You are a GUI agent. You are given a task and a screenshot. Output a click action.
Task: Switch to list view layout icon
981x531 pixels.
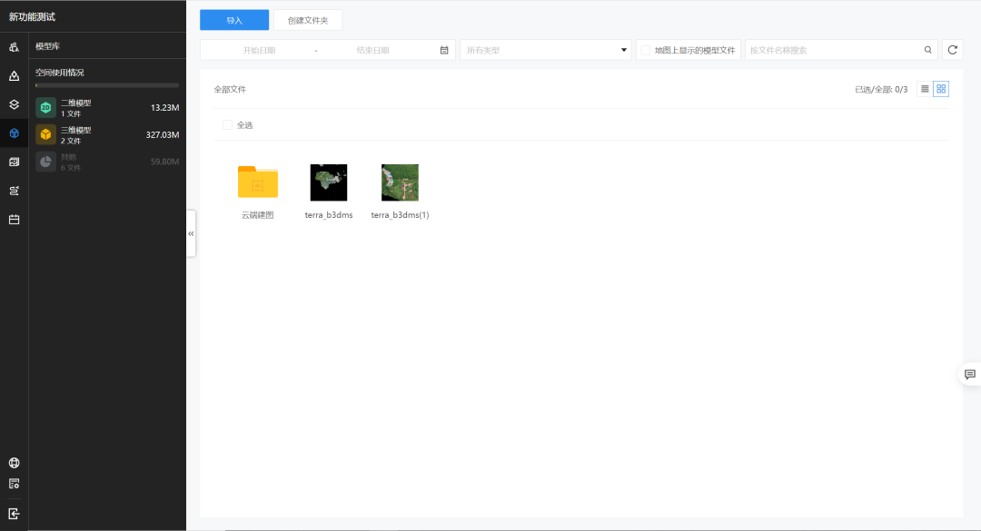pyautogui.click(x=925, y=89)
